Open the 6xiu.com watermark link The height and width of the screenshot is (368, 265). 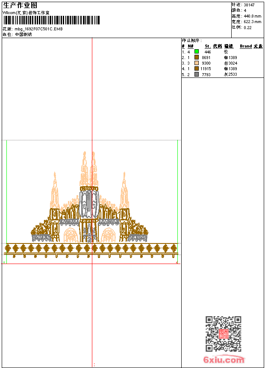tap(224, 360)
